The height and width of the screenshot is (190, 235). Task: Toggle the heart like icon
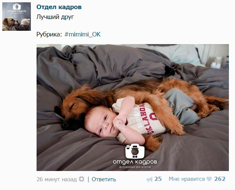pos(209,179)
